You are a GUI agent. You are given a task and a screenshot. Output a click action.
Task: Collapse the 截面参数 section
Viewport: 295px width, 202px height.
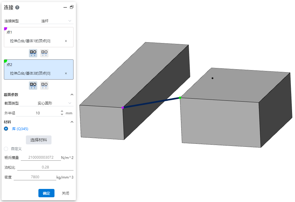(71, 94)
